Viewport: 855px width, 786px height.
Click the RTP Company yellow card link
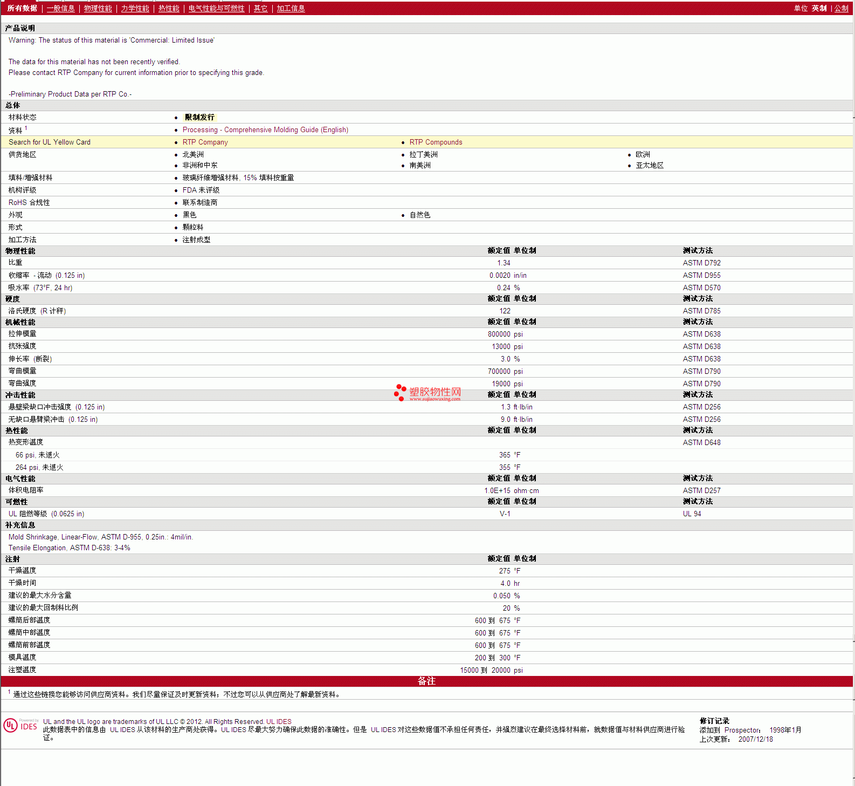pos(205,142)
